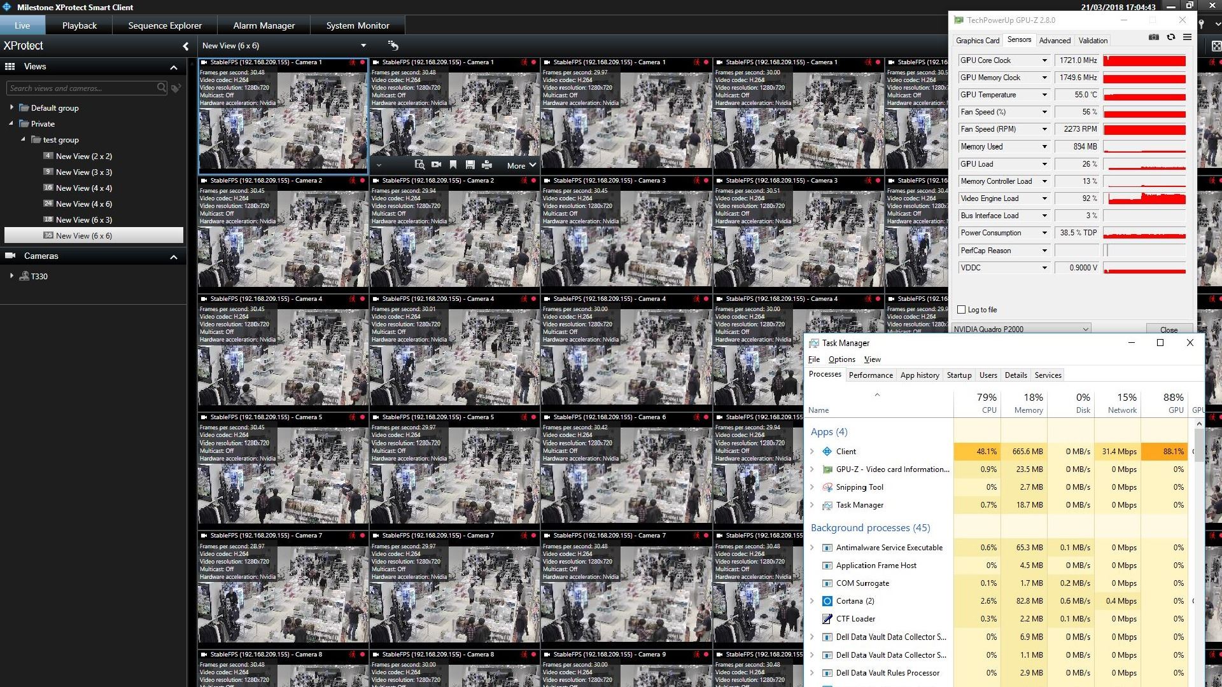Click the Video Engine Load graph in GPU-Z
The height and width of the screenshot is (687, 1222).
click(1144, 198)
